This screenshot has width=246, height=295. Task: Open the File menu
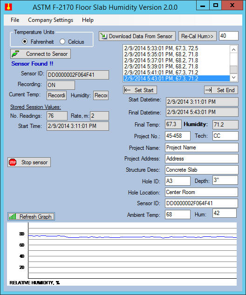(x=15, y=20)
